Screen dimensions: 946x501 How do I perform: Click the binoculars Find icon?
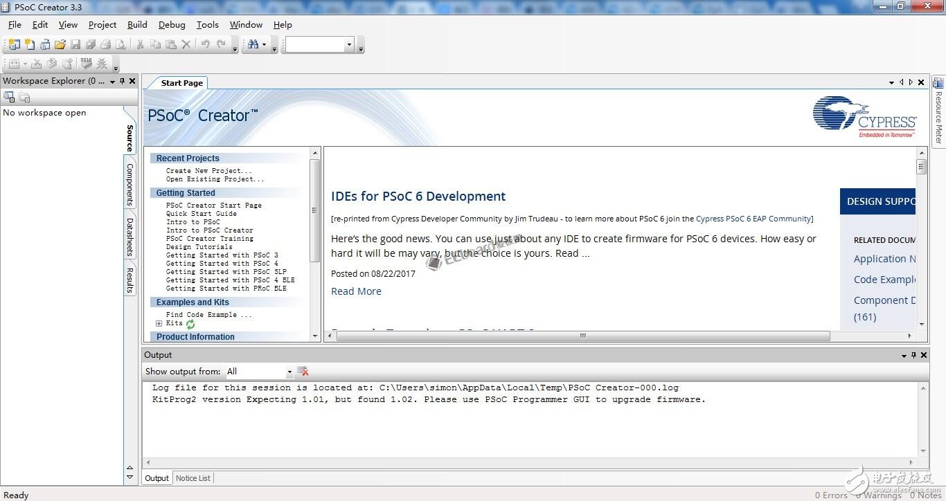pyautogui.click(x=253, y=44)
